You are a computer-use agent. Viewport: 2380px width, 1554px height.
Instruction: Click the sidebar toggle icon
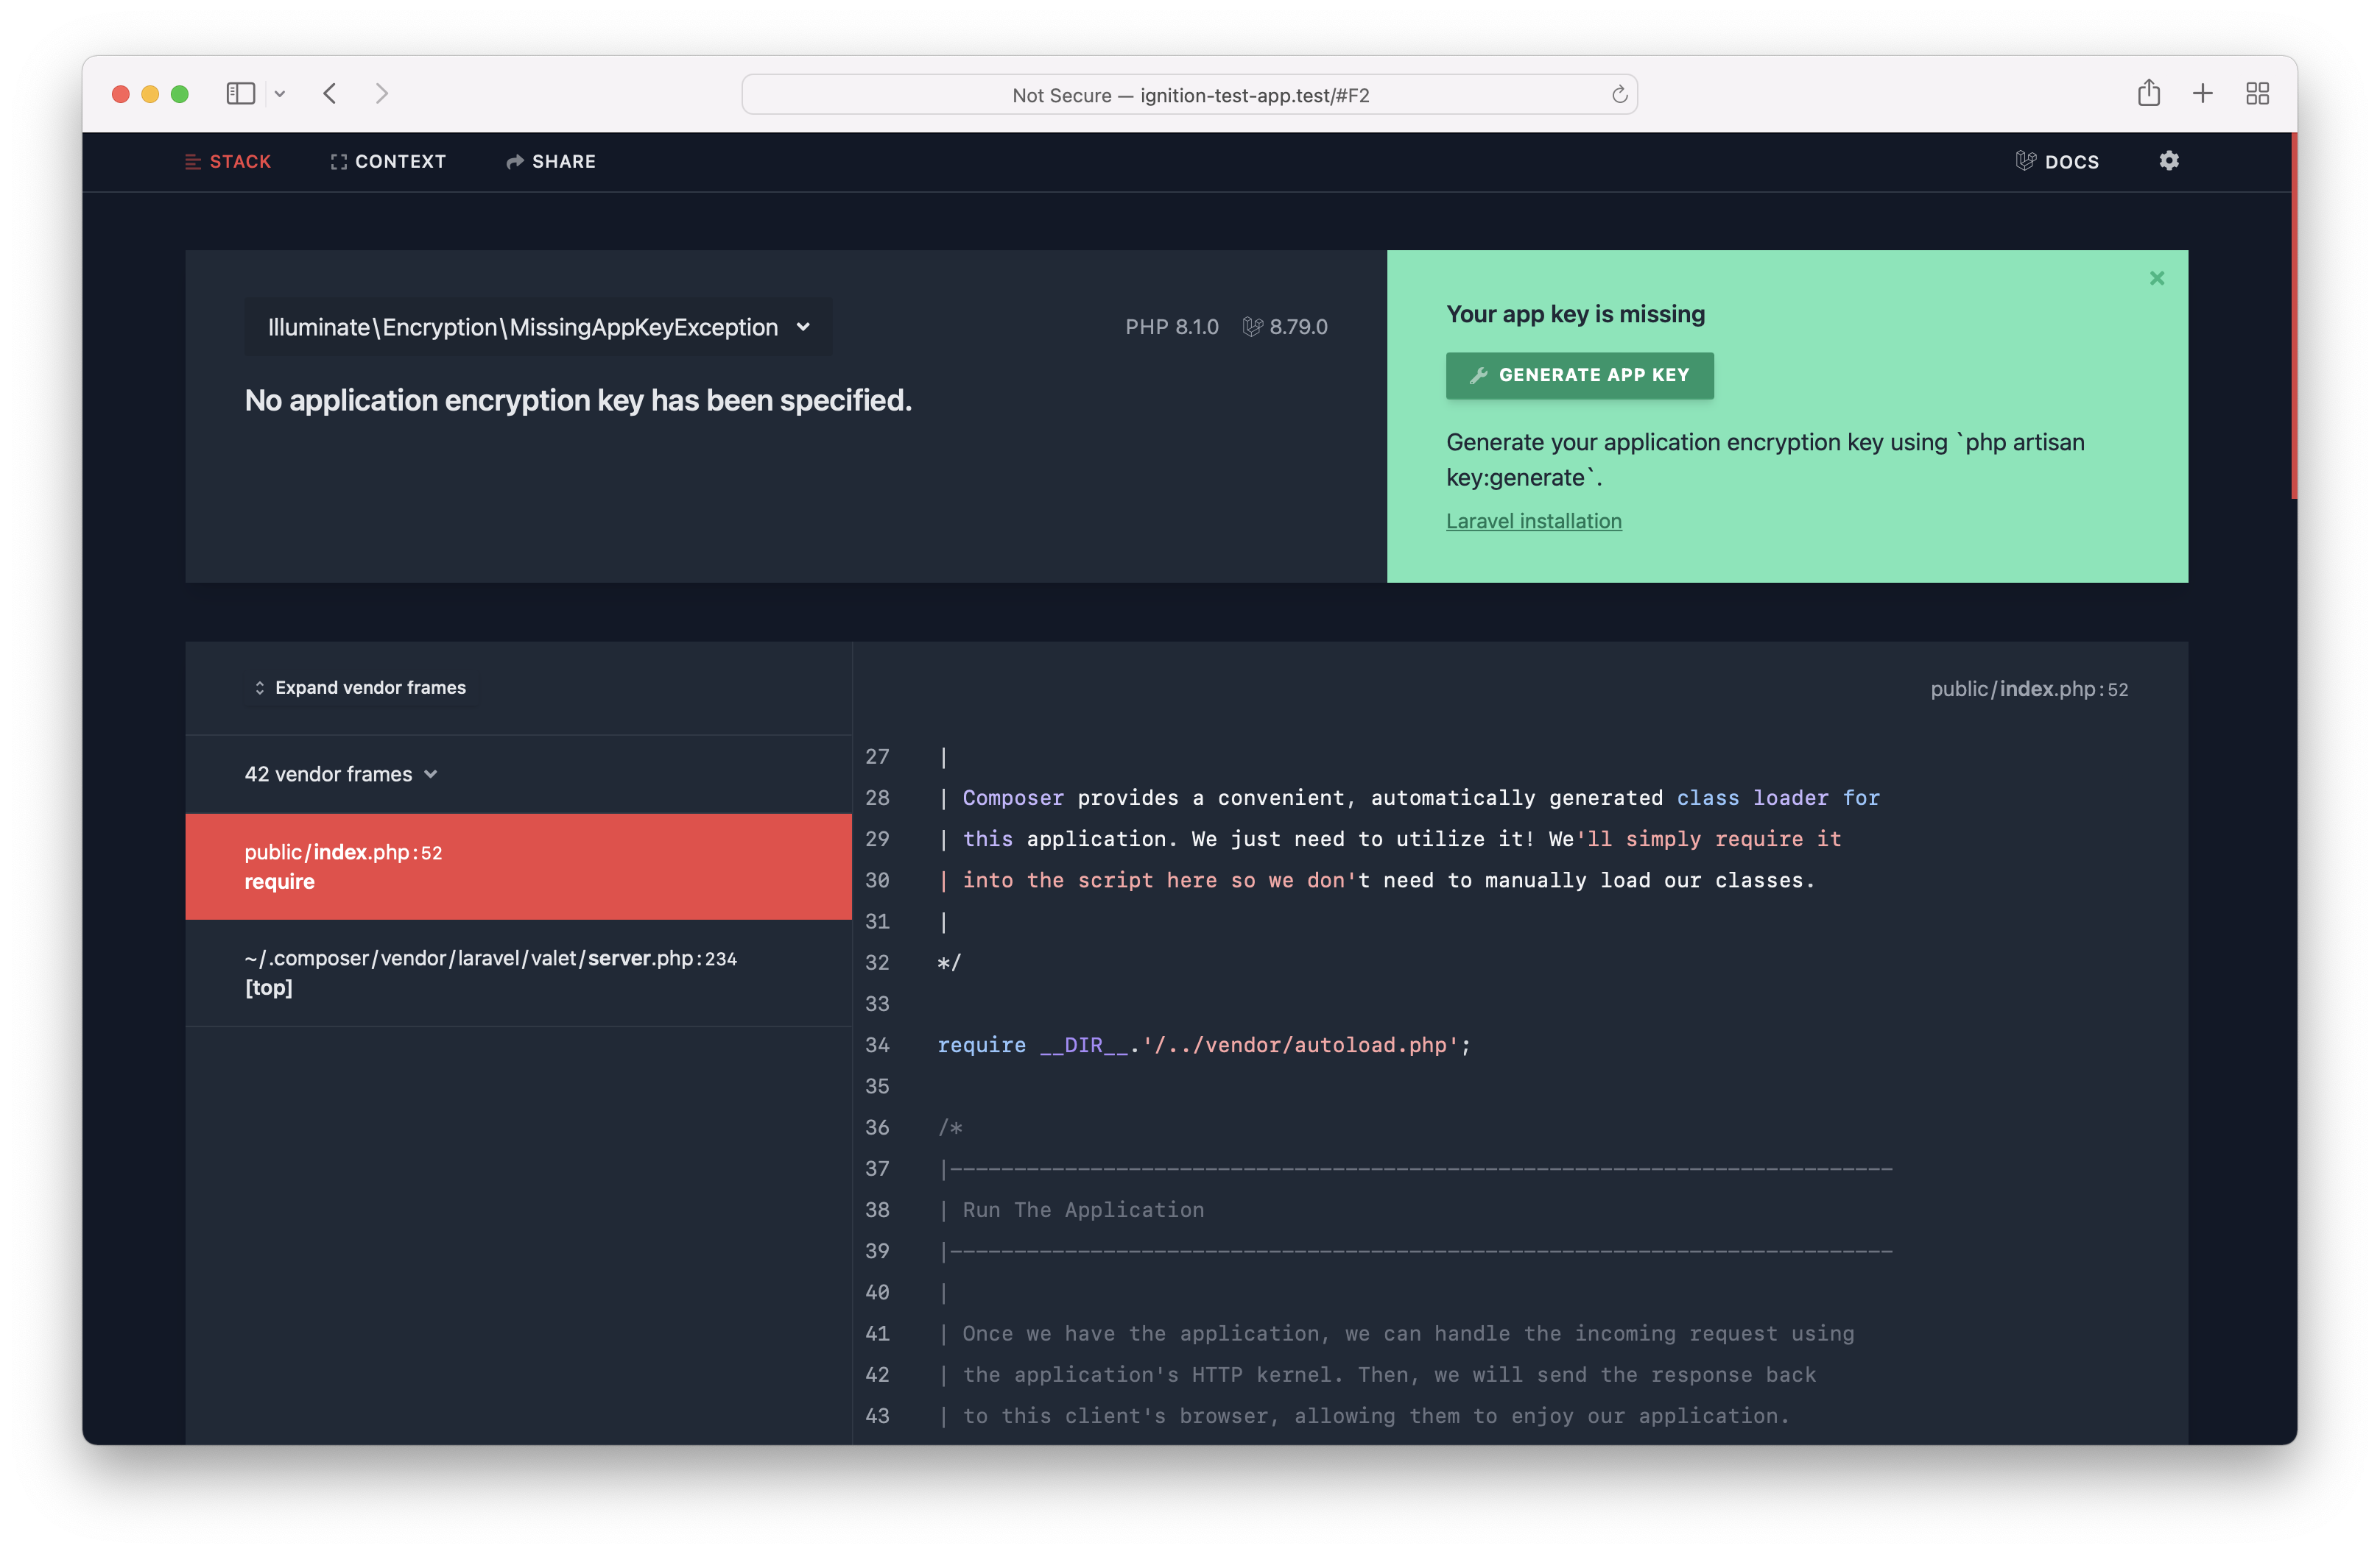click(239, 92)
